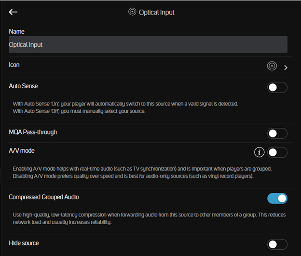Disable Compressed Grouped Audio
This screenshot has width=301, height=256.
pos(277,199)
